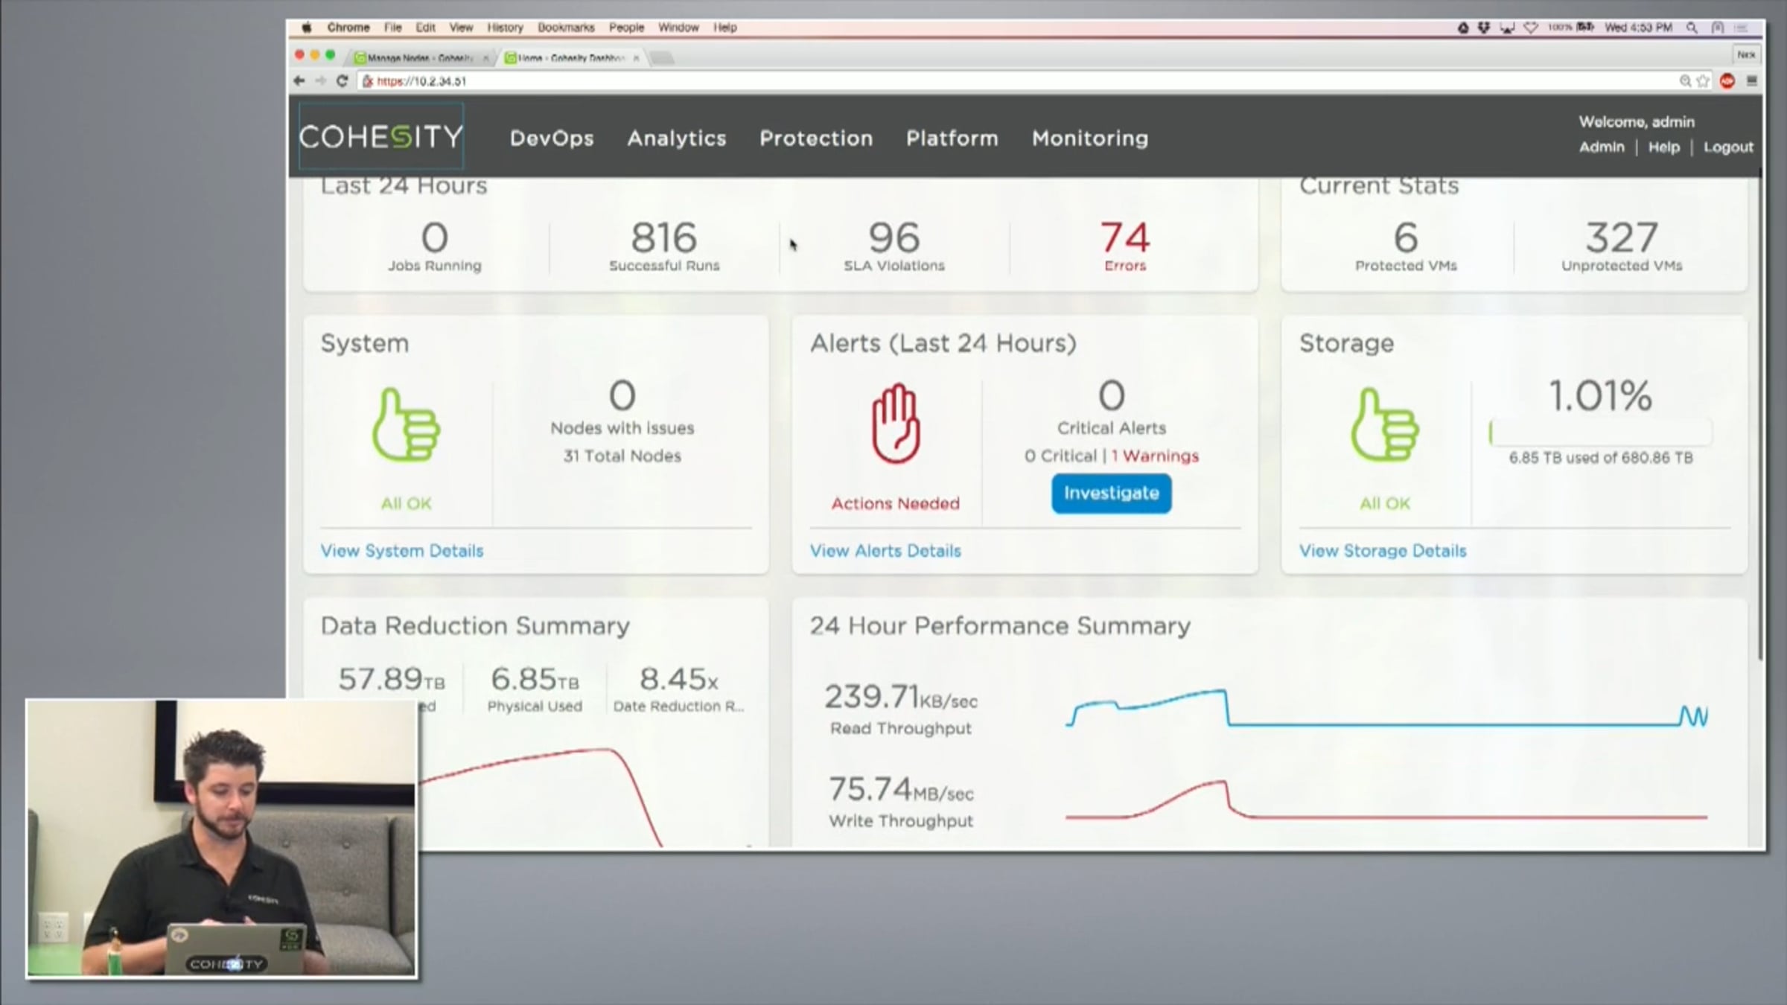Click the storage usage progress bar
Viewport: 1787px width, 1005px height.
pyautogui.click(x=1601, y=433)
